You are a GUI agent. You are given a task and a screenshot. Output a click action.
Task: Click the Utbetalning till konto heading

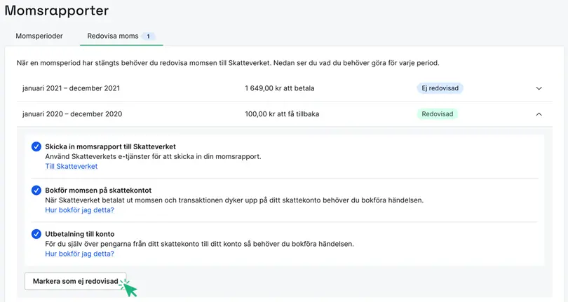(80, 234)
